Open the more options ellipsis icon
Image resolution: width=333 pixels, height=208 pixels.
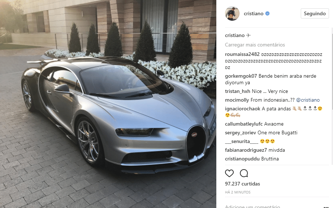pos(326,207)
